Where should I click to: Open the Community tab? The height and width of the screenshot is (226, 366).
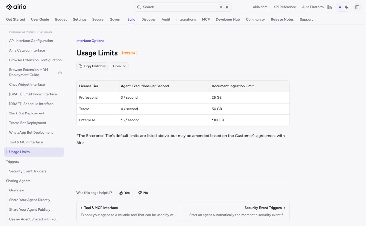[255, 19]
